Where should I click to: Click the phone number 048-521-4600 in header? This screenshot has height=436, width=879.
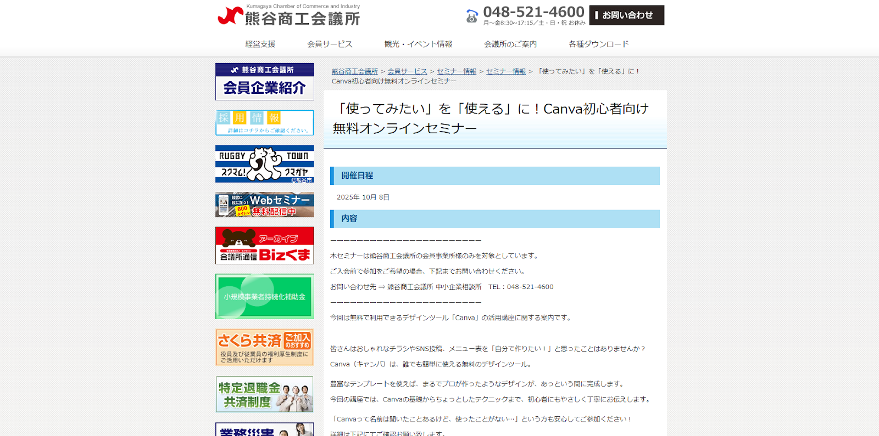pyautogui.click(x=533, y=12)
